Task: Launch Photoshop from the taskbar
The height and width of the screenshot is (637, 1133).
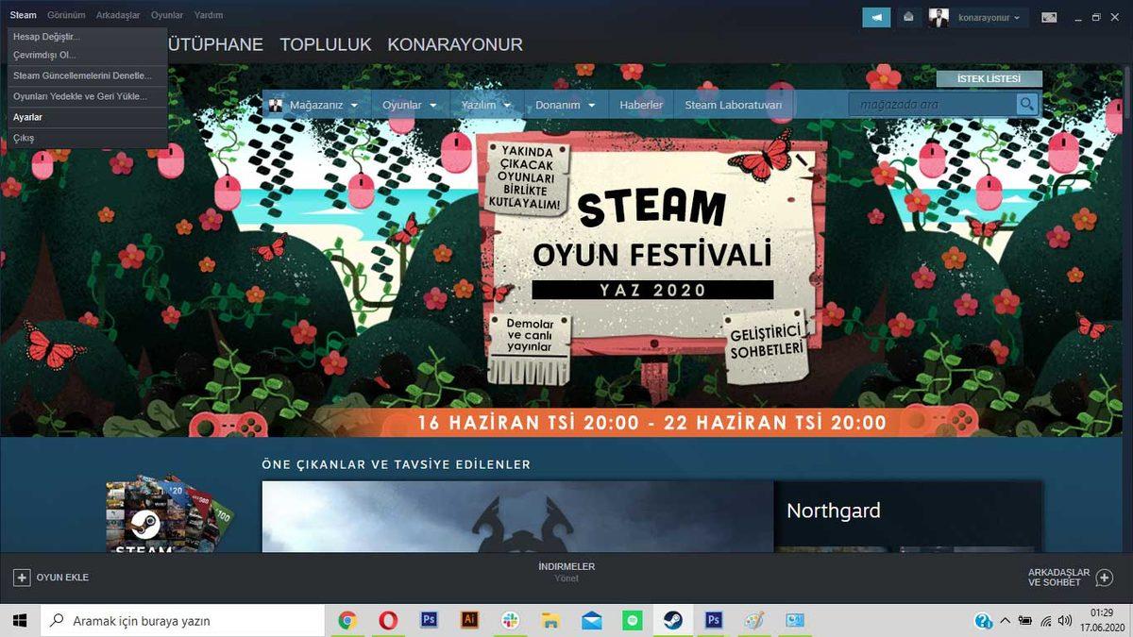Action: (x=429, y=621)
